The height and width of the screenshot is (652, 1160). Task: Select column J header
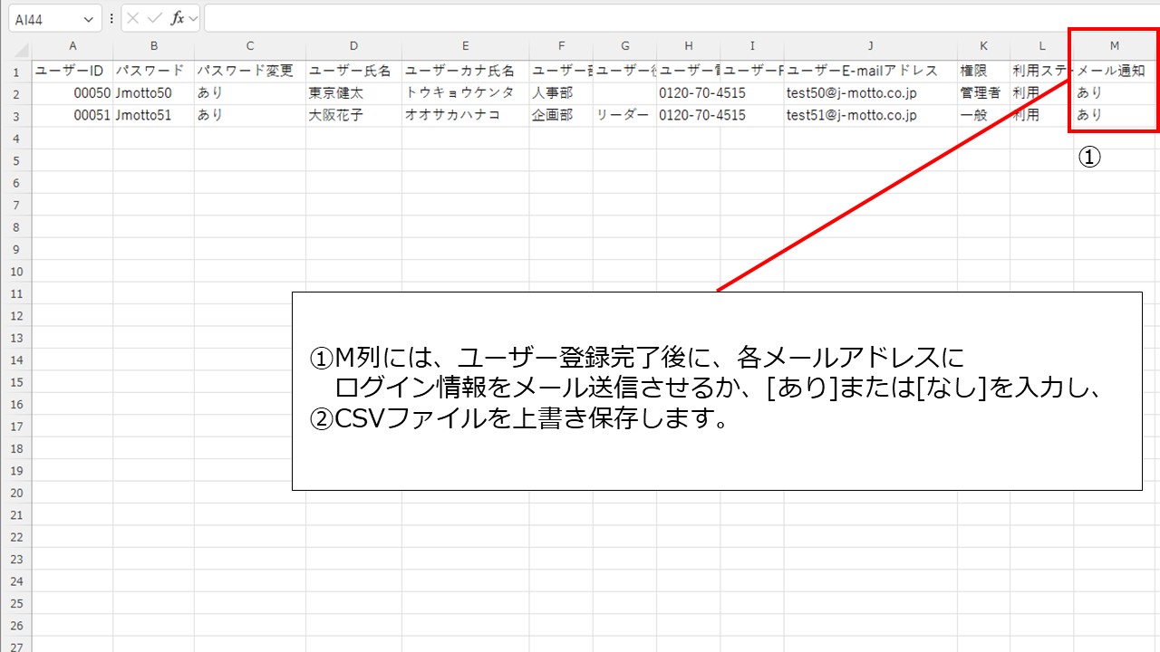coord(871,46)
